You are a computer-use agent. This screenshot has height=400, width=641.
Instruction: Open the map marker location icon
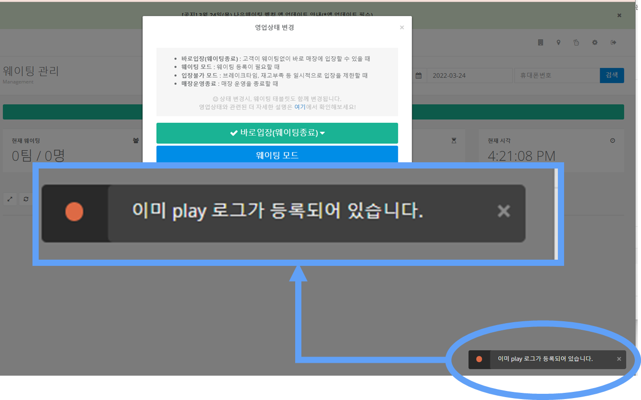[x=558, y=42]
